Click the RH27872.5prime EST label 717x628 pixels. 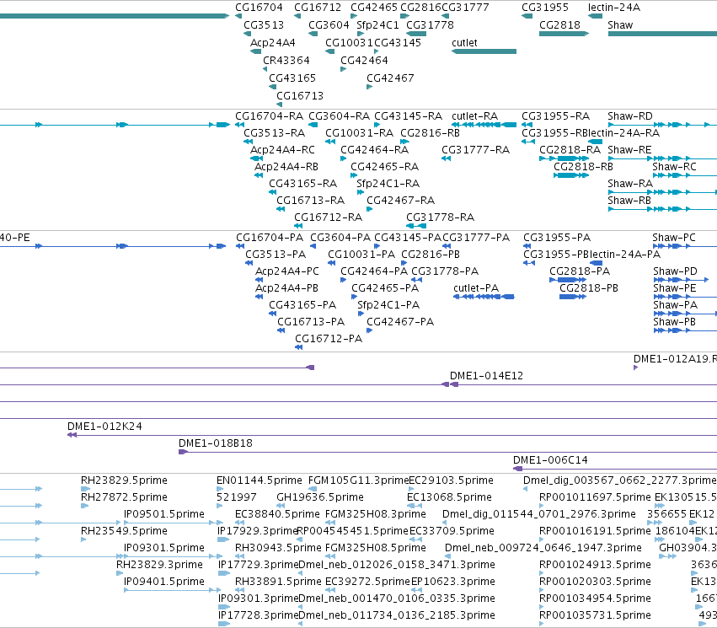pos(125,497)
